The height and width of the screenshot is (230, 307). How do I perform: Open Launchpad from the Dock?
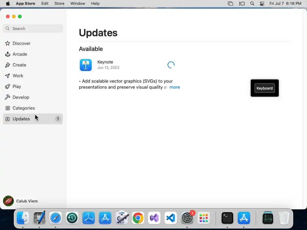(x=204, y=218)
